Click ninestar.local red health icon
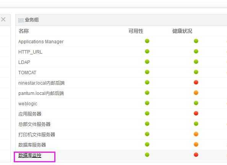The image size is (227, 165). tap(196, 82)
